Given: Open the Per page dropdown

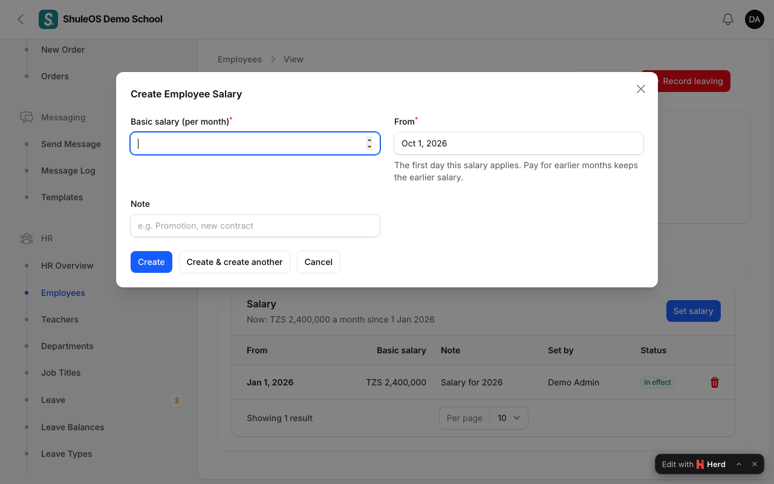Looking at the screenshot, I should tap(509, 418).
